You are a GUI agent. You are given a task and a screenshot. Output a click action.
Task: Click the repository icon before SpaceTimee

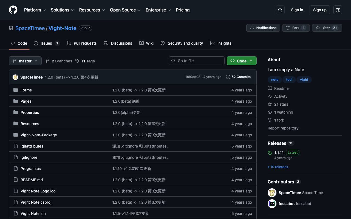[x=11, y=28]
